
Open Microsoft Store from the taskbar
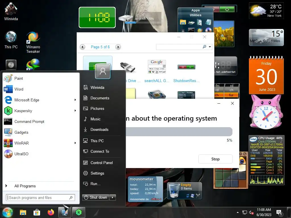point(37,212)
